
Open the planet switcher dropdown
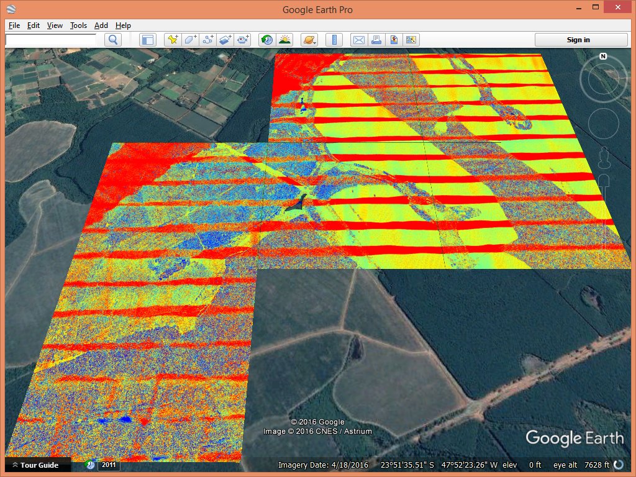pos(309,40)
